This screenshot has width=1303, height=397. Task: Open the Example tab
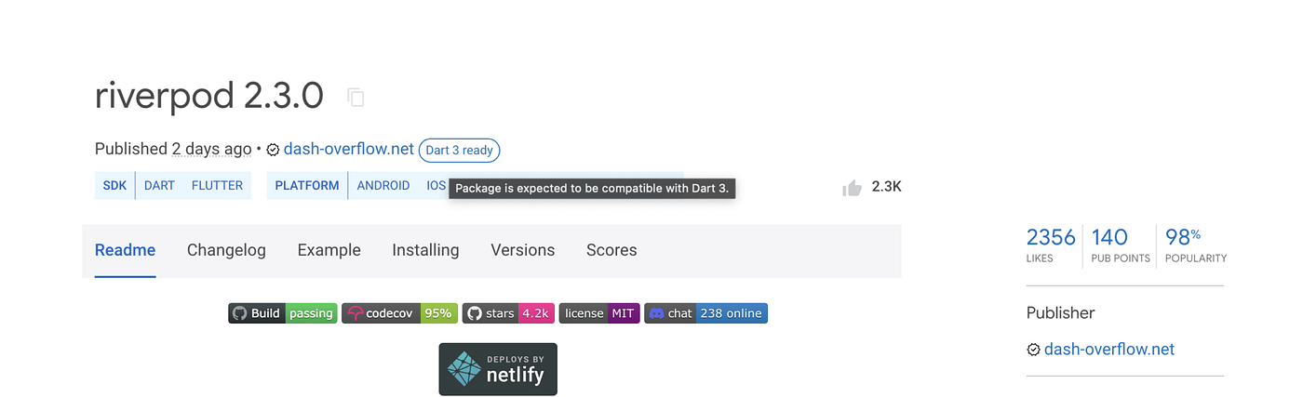tap(329, 250)
